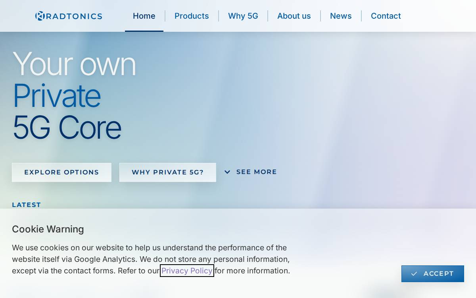Click the Radtonics logo
This screenshot has width=476, height=298.
[69, 16]
